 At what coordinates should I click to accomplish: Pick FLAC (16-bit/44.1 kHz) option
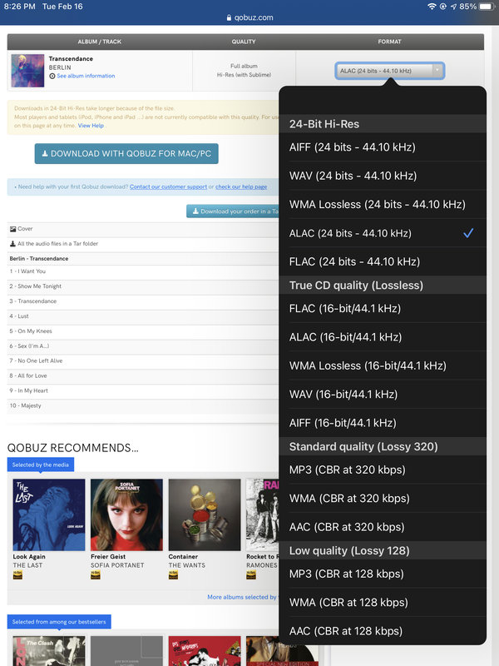pos(383,308)
